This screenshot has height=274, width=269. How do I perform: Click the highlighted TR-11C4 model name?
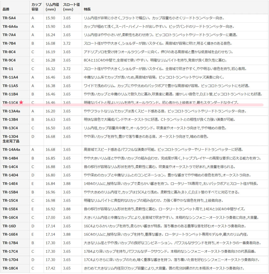[10, 103]
